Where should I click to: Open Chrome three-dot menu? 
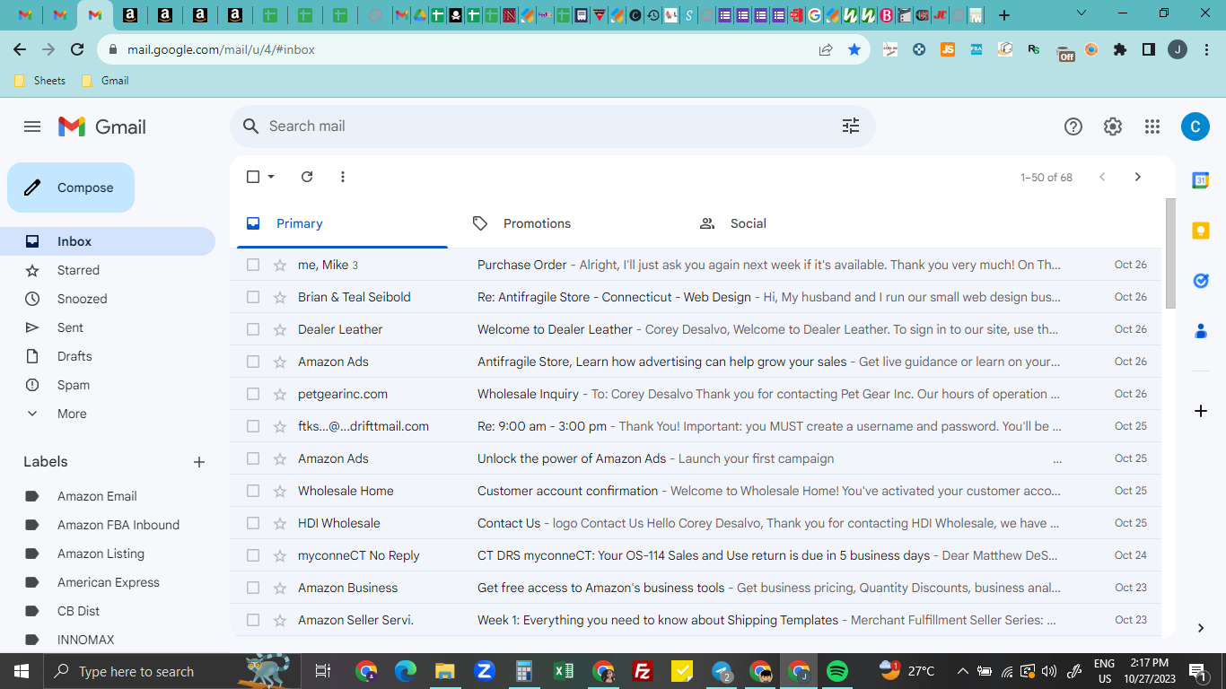[1206, 49]
